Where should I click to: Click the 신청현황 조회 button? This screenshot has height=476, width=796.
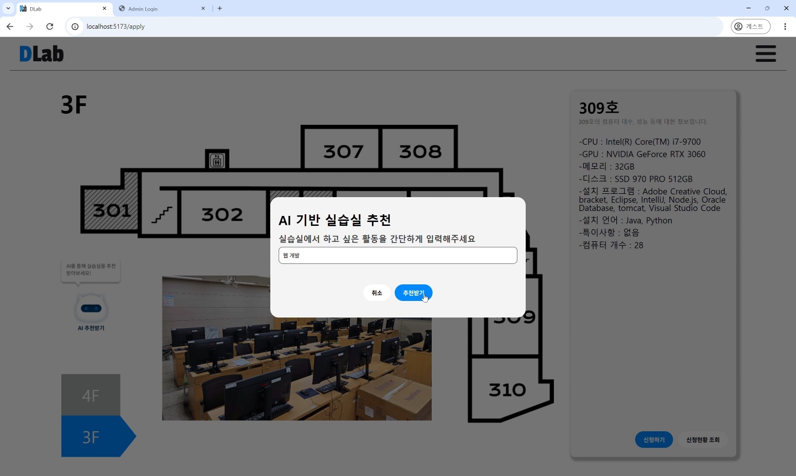[x=703, y=440]
